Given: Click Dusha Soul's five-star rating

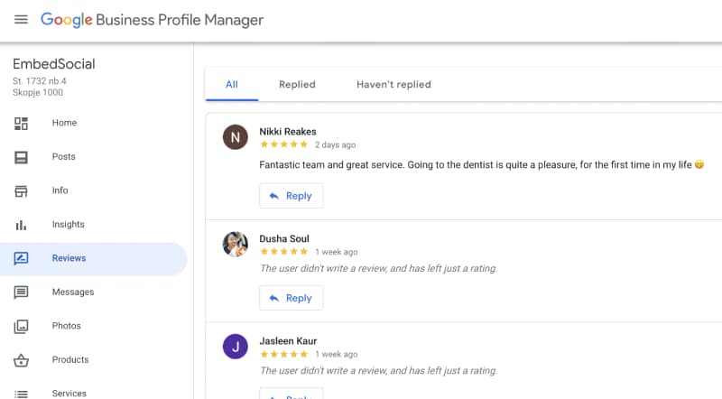Looking at the screenshot, I should click(283, 251).
